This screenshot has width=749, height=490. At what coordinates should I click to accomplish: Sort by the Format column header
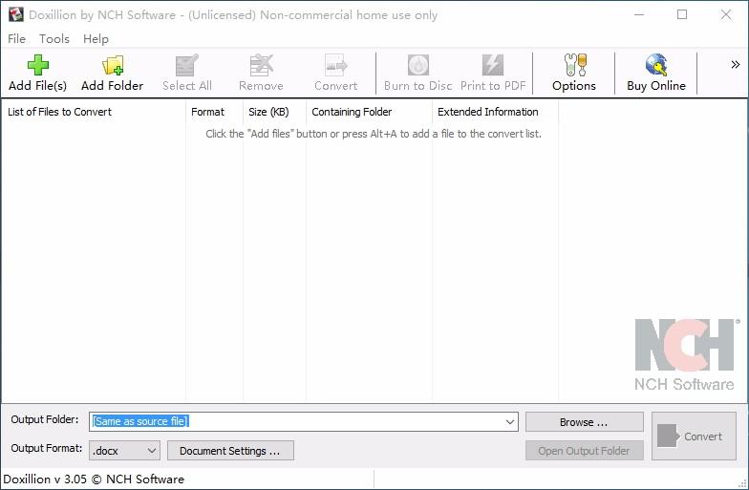click(x=214, y=112)
